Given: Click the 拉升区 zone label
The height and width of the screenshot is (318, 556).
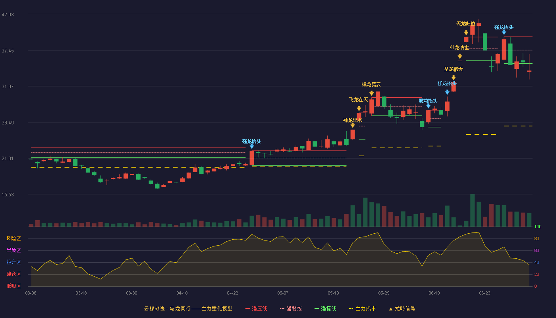Looking at the screenshot, I should [x=14, y=262].
